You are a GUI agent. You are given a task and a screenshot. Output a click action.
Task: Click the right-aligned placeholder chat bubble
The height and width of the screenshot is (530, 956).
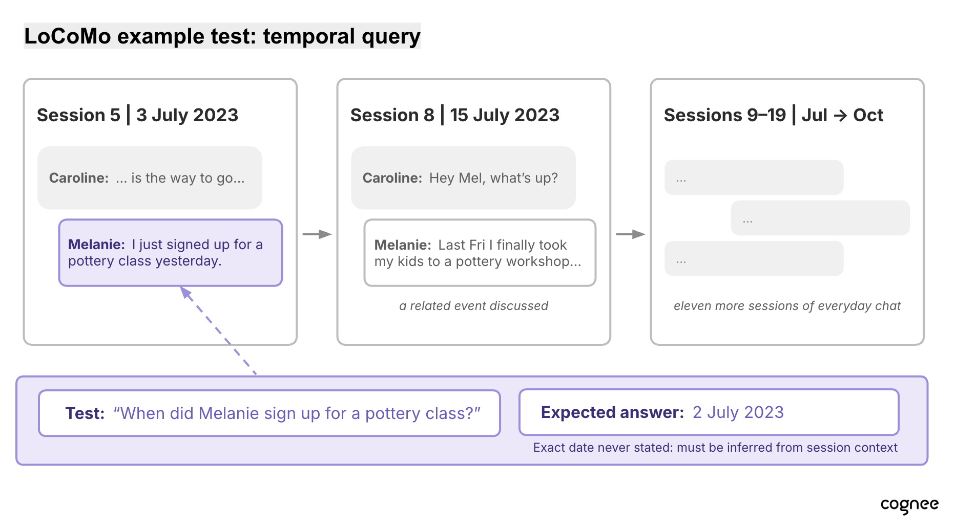[820, 218]
